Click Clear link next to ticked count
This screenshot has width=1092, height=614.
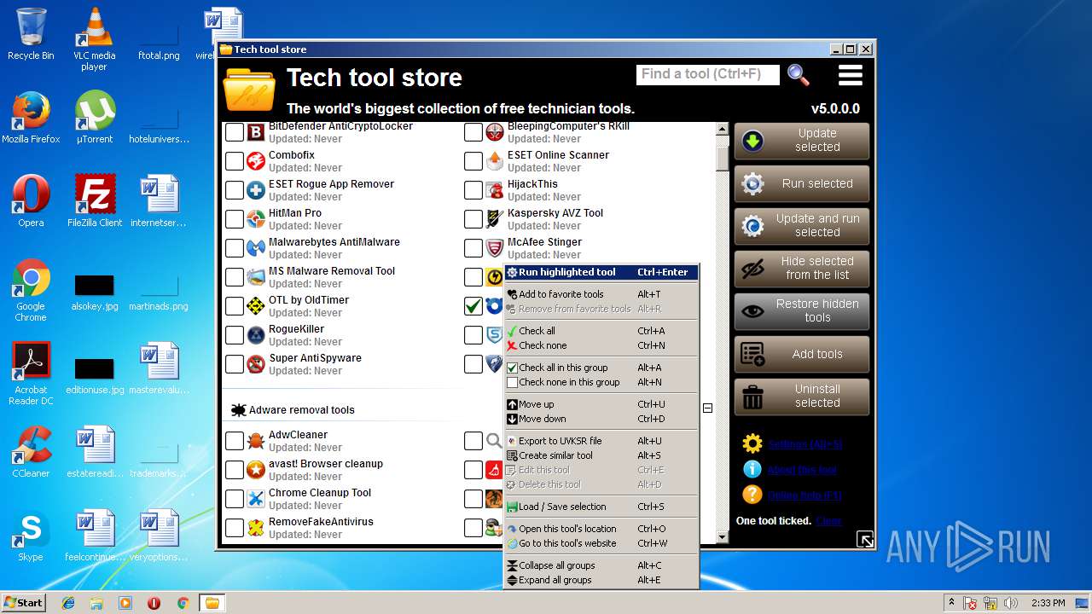828,521
